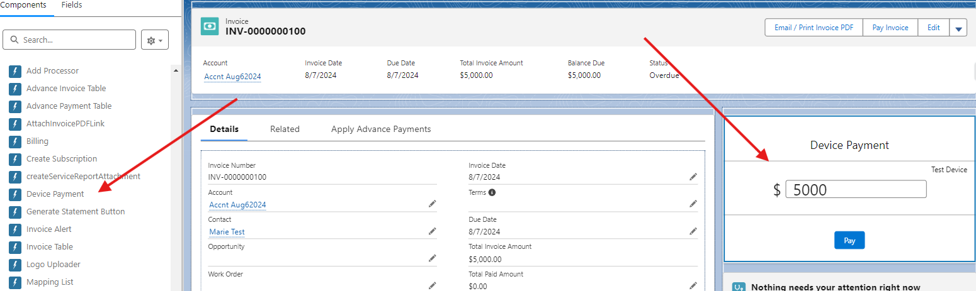Click the Invoice record header icon
Image resolution: width=976 pixels, height=291 pixels.
point(209,26)
